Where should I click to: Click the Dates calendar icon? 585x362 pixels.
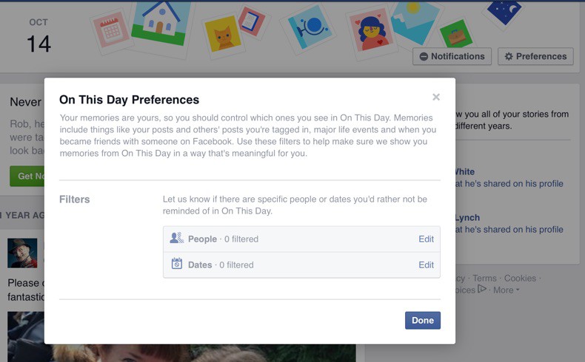[x=176, y=264]
